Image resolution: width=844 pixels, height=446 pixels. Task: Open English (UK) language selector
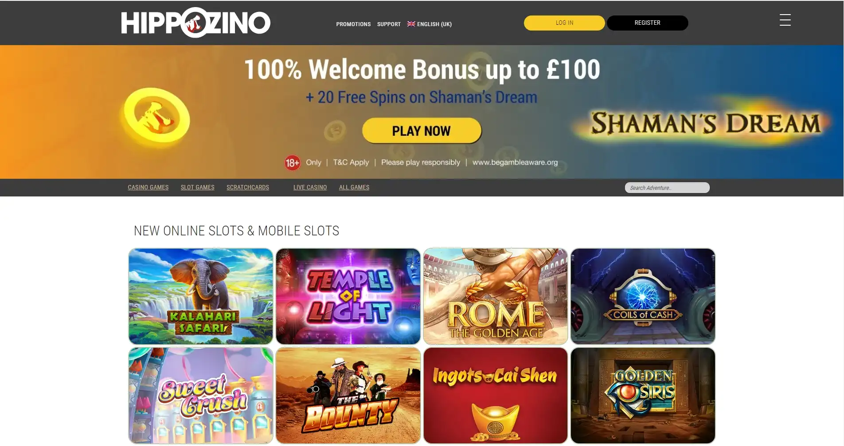[x=430, y=24]
